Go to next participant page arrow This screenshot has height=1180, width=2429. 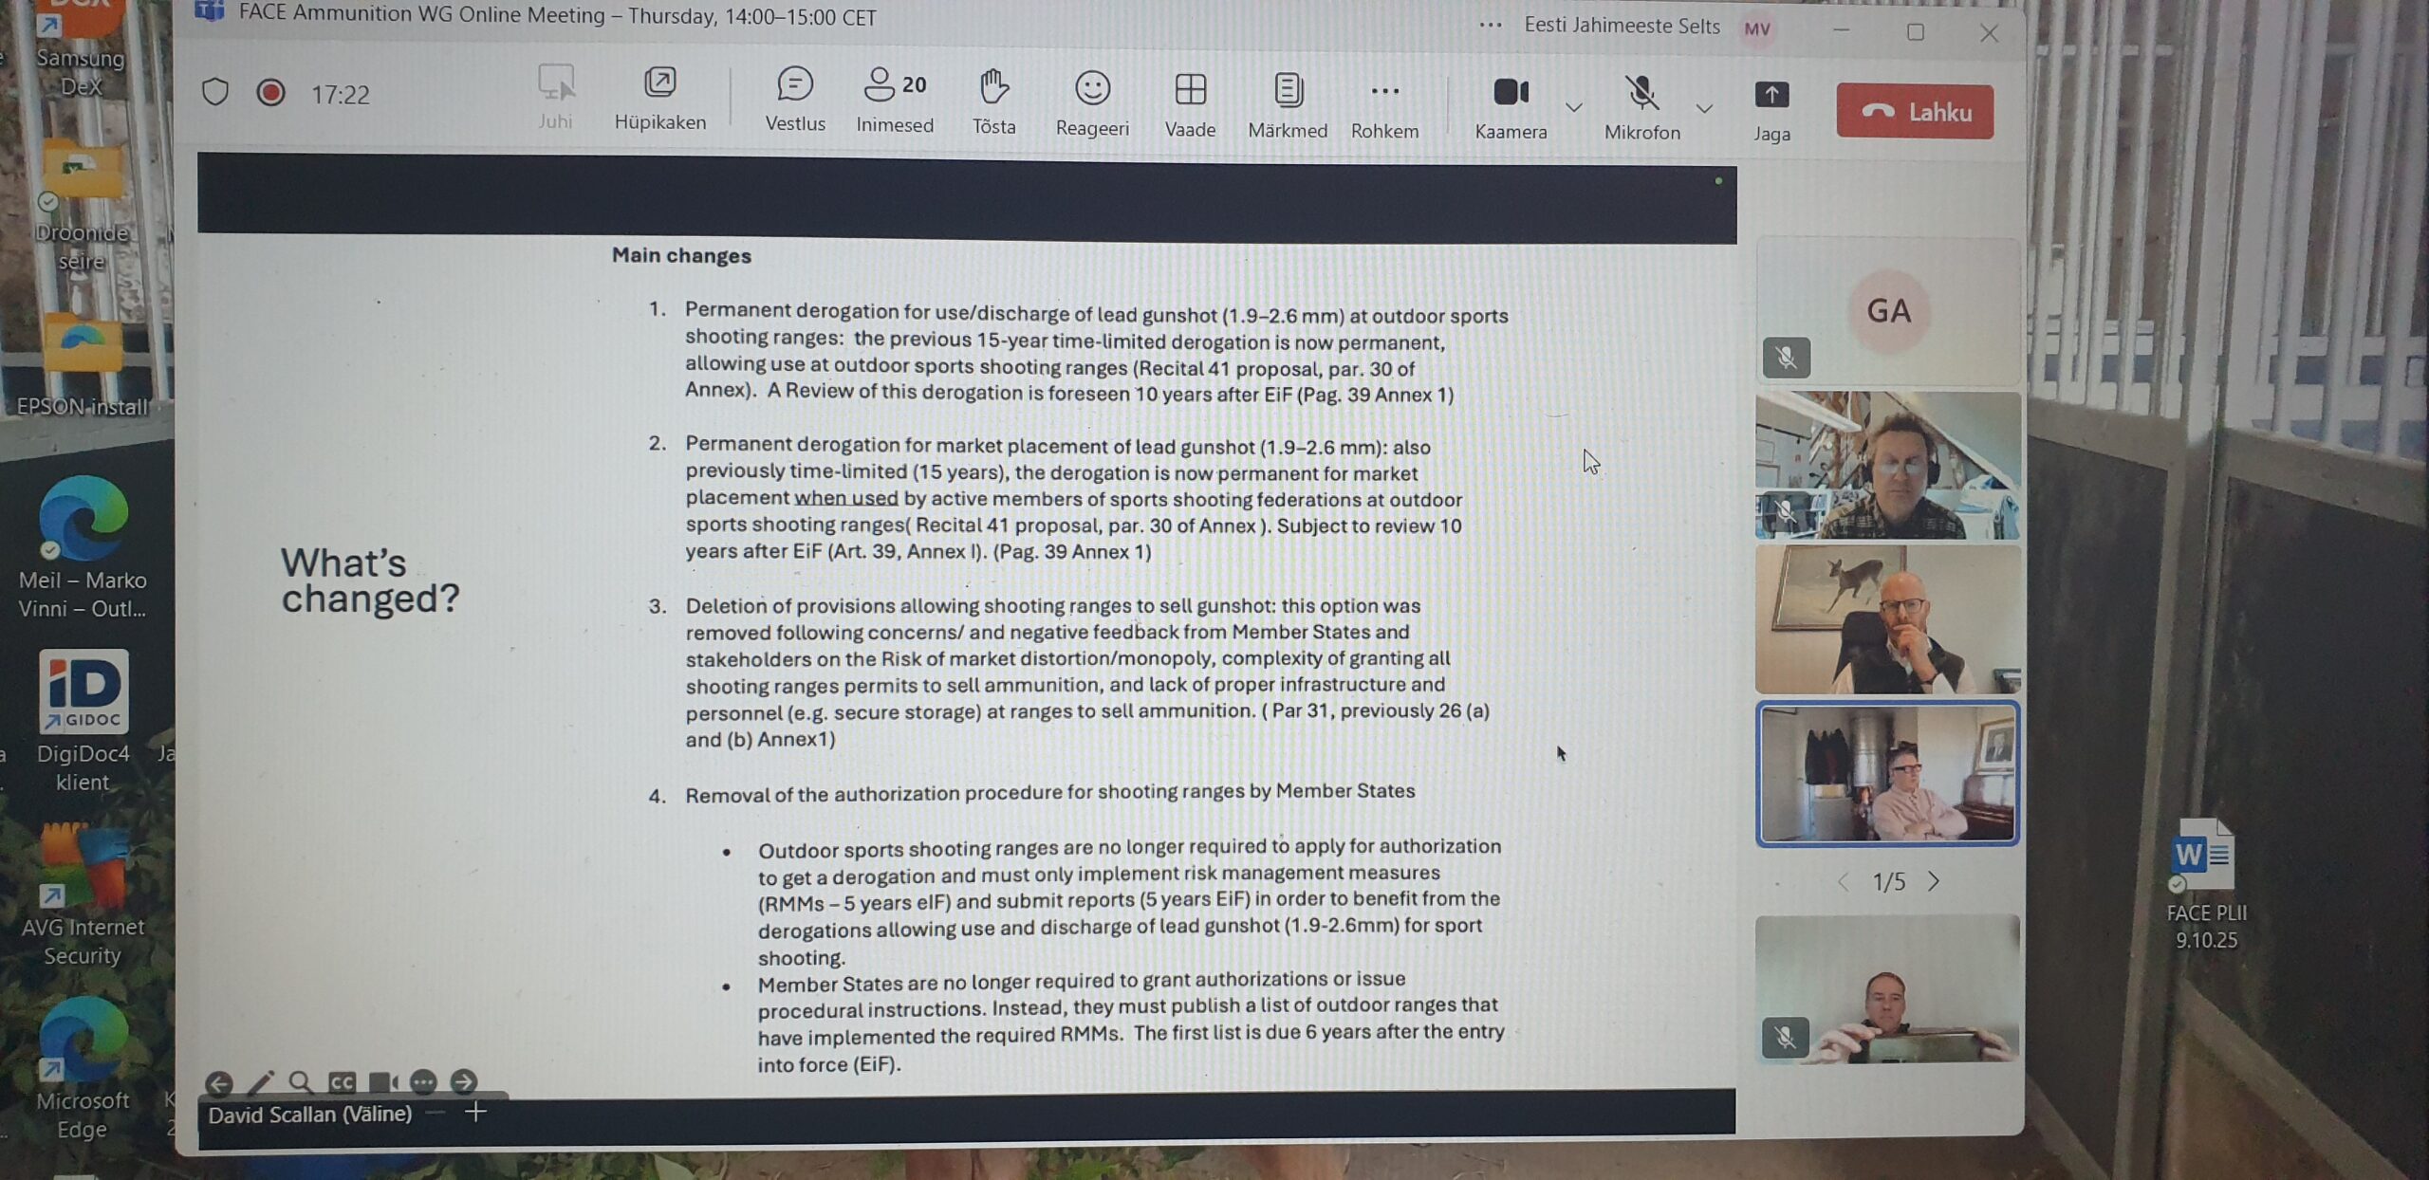click(1934, 881)
